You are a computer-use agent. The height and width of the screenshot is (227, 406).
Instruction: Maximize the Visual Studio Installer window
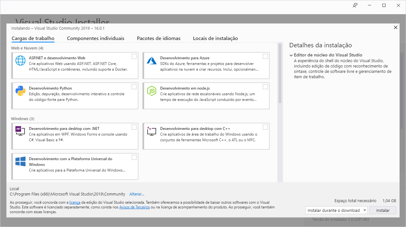(384, 5)
